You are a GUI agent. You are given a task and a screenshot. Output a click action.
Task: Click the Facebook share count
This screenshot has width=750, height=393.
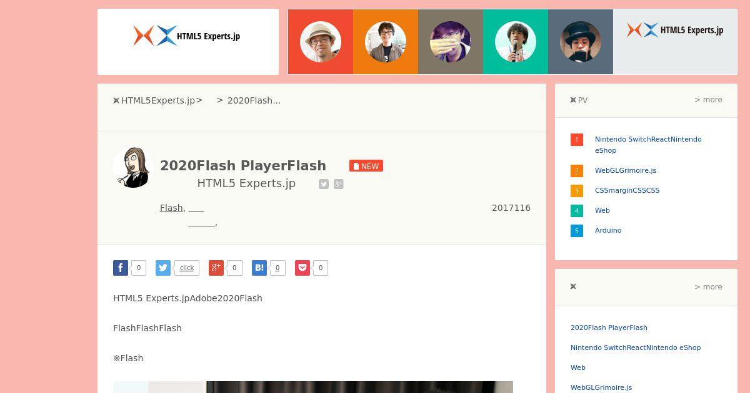point(139,268)
